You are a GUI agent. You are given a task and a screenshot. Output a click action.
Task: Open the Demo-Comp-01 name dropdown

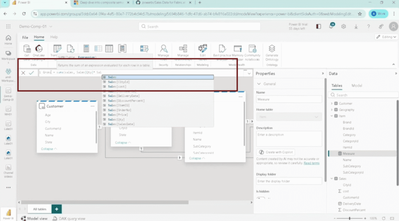click(x=51, y=27)
